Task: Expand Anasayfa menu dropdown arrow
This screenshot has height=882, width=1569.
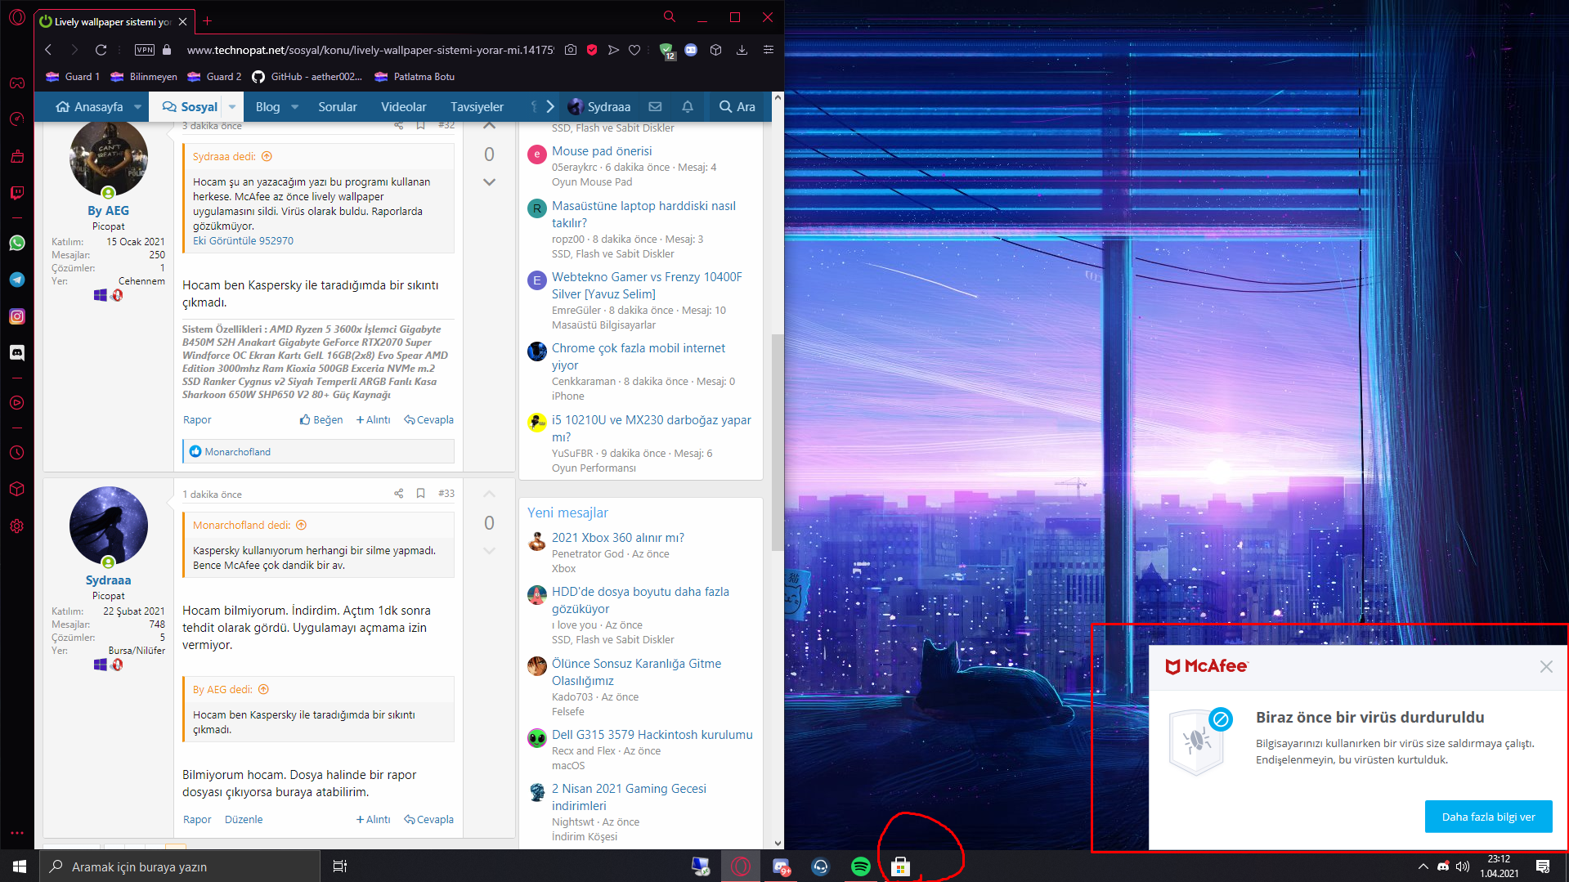Action: point(137,107)
